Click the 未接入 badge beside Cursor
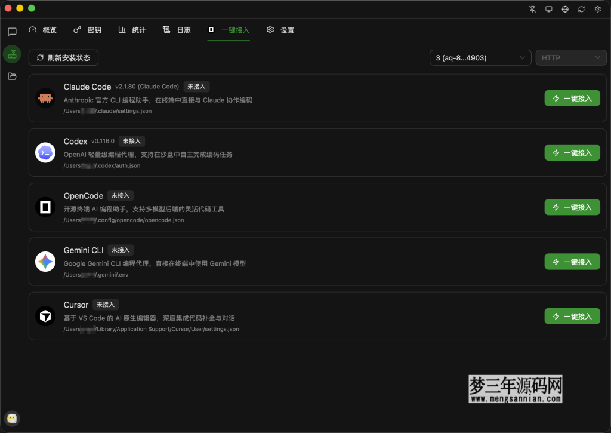 click(106, 304)
